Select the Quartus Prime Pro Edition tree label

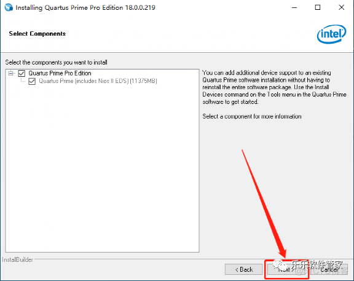pos(60,73)
